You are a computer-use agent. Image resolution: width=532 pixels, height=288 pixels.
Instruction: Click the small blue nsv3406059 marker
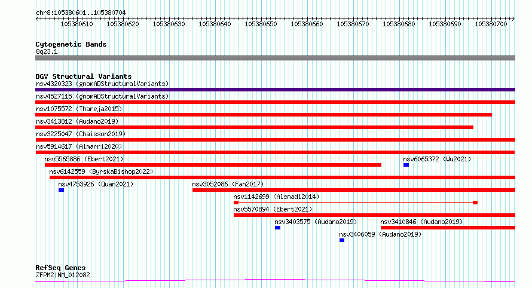[x=342, y=240]
